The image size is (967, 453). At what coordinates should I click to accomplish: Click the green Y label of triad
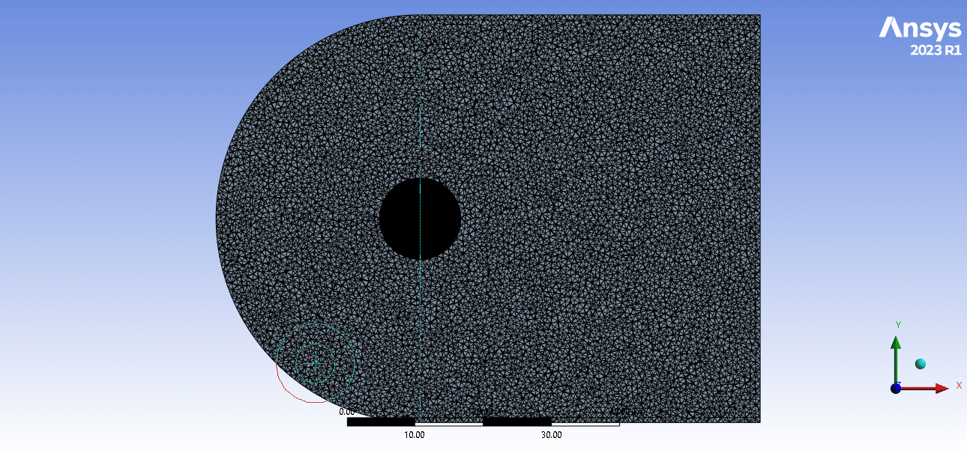point(898,324)
